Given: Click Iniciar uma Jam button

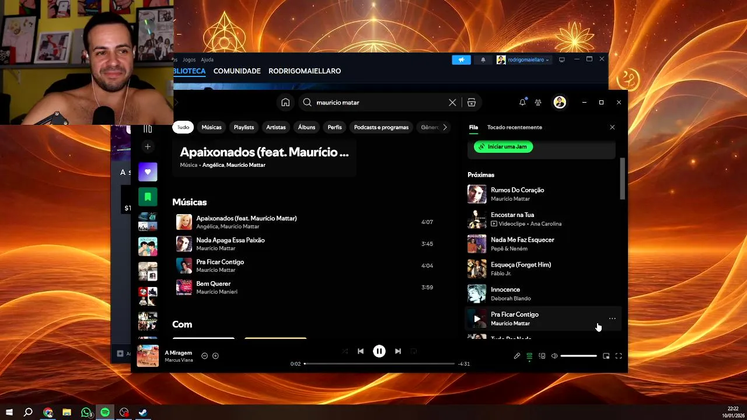Looking at the screenshot, I should tap(504, 146).
